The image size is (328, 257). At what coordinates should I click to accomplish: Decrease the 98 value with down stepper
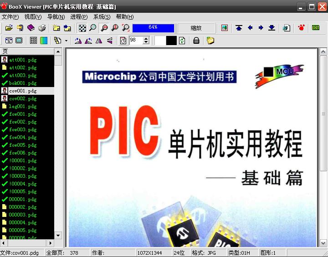tap(146, 42)
